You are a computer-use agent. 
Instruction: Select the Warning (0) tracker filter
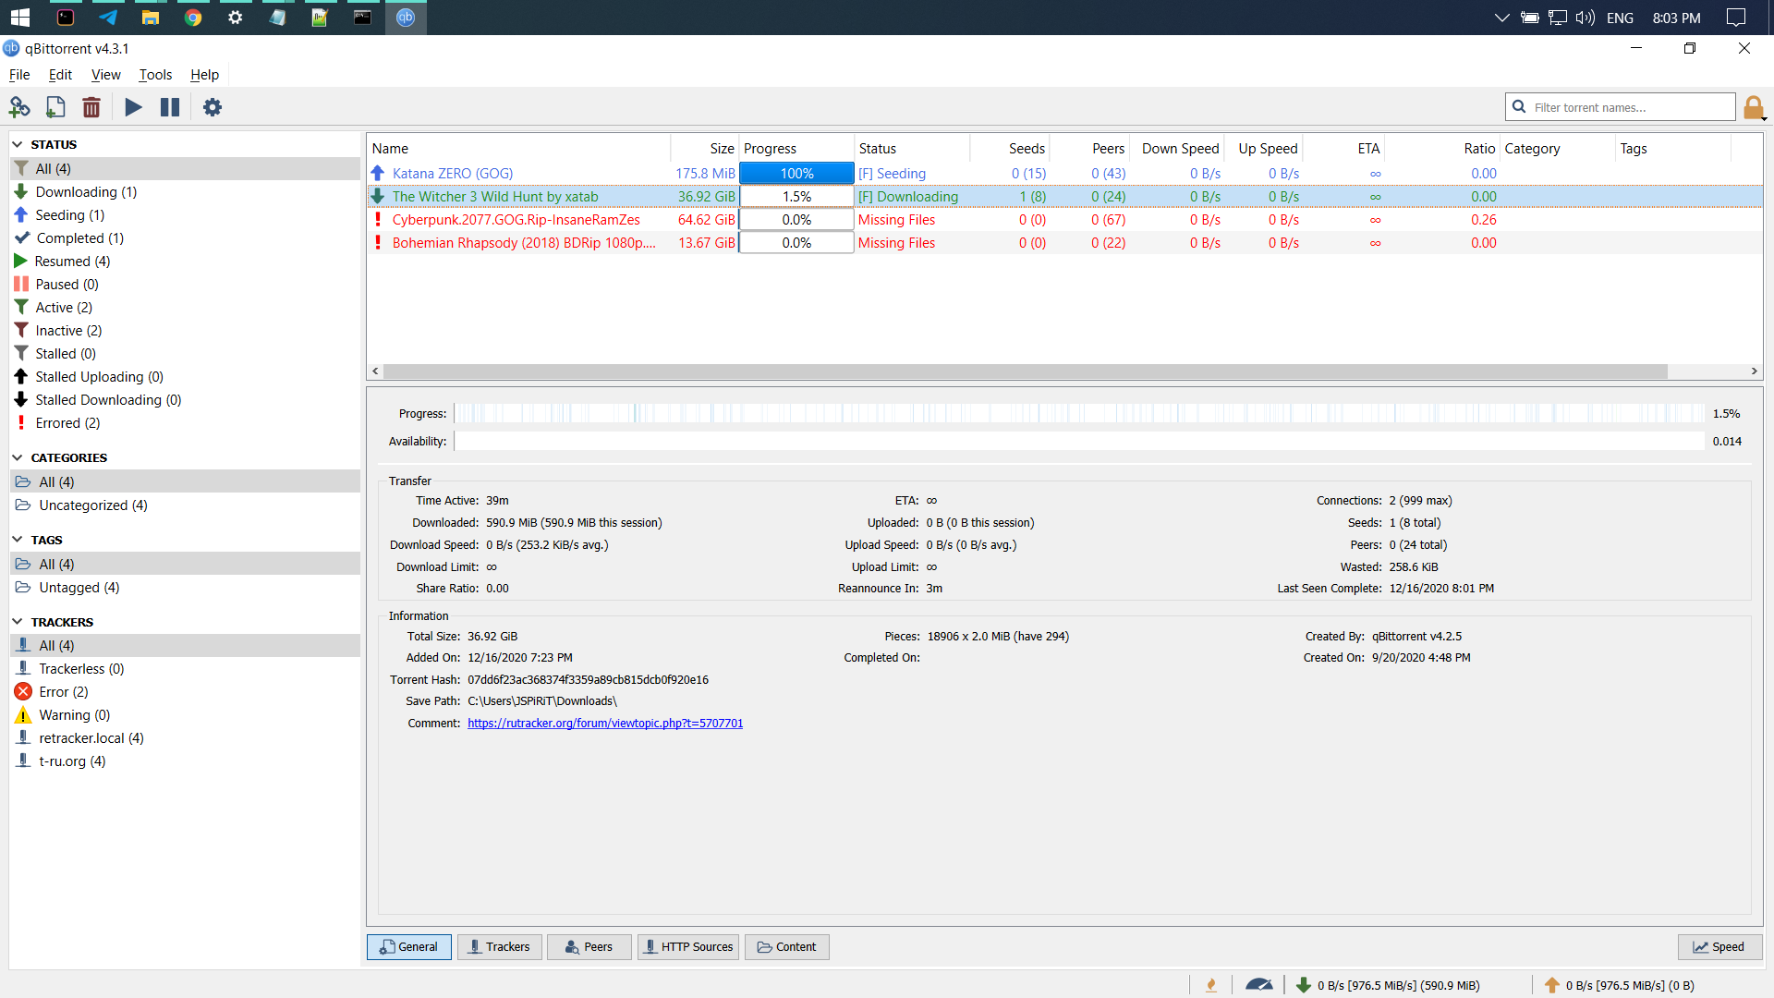coord(185,714)
